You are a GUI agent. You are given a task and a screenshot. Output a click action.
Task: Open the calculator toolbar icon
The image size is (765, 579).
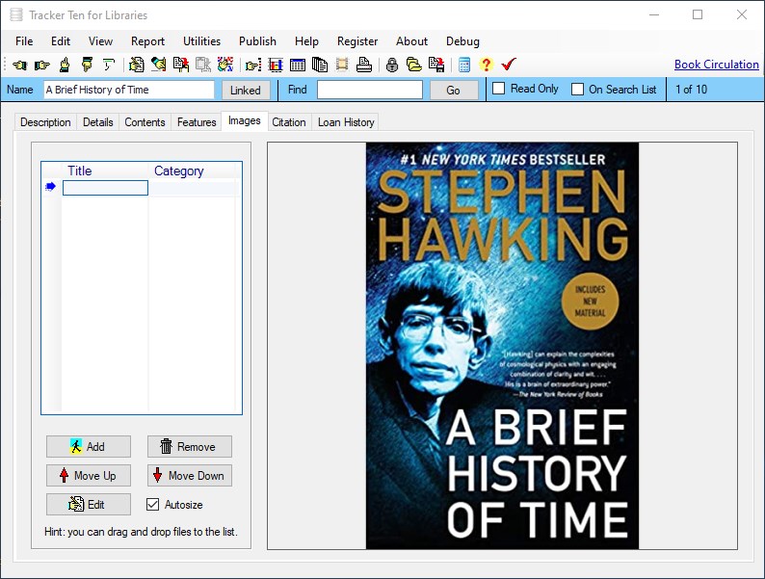click(x=464, y=65)
